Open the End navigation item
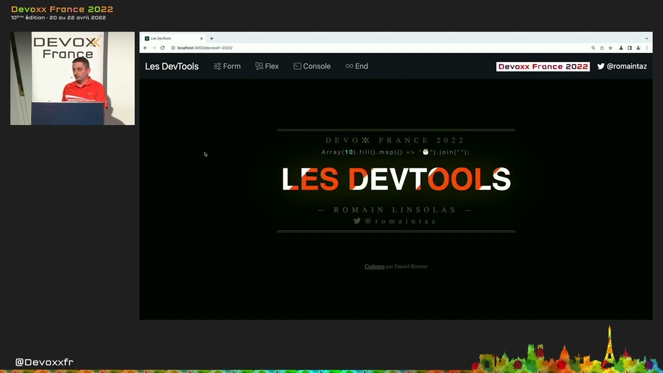Image resolution: width=663 pixels, height=373 pixels. point(356,66)
